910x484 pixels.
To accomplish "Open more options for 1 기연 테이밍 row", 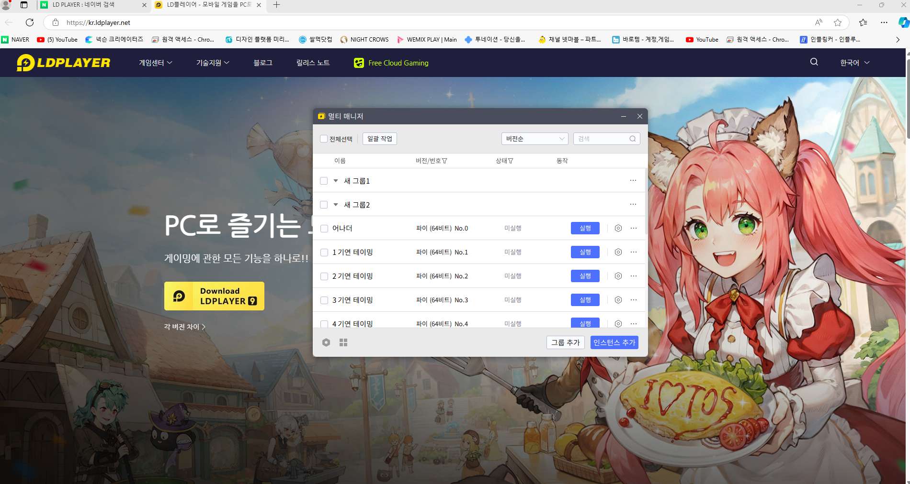I will (x=634, y=252).
